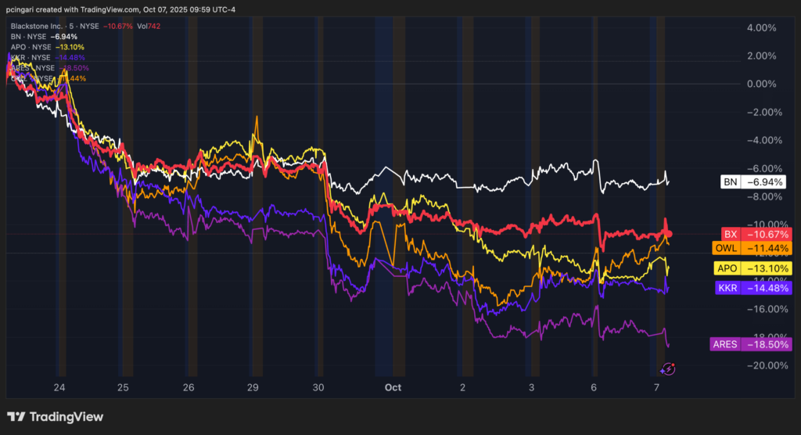Click the 24 date on time axis
The height and width of the screenshot is (435, 801).
tap(60, 387)
